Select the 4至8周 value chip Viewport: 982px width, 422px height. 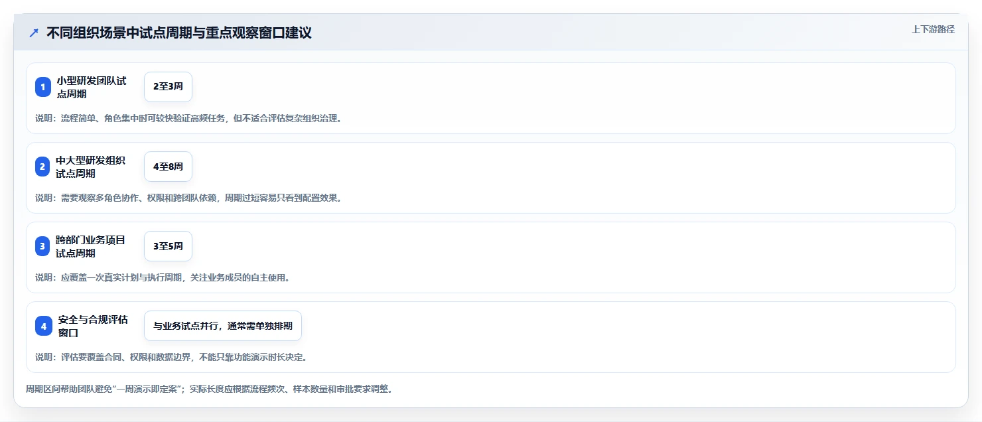point(168,167)
